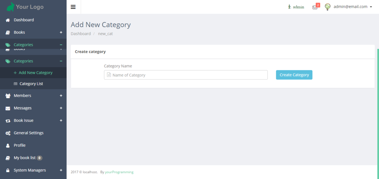
Task: Follow the yourProgramming footer link
Action: point(119,172)
